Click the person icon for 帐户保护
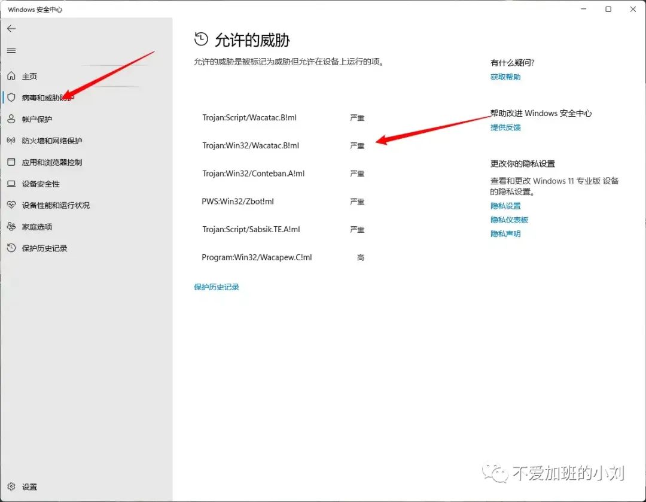This screenshot has height=502, width=646. coord(11,118)
